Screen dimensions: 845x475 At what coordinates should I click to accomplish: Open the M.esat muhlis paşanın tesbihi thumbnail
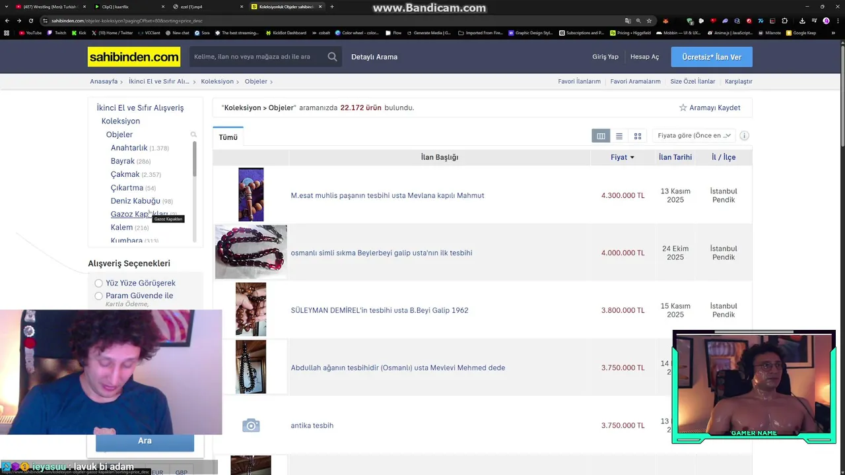(251, 195)
